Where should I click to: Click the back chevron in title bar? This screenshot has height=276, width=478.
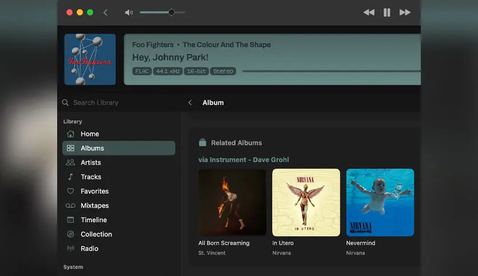point(105,13)
